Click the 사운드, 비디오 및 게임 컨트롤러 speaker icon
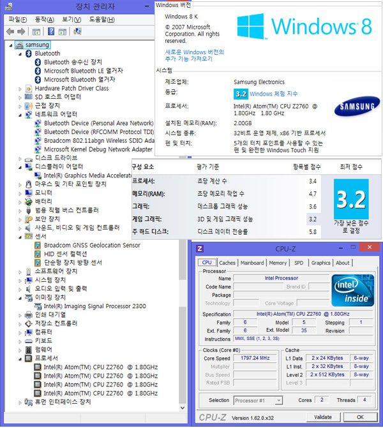Image resolution: width=383 pixels, height=428 pixels. [x=28, y=228]
